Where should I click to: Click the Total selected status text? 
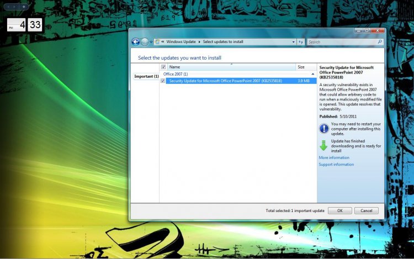[x=295, y=211]
